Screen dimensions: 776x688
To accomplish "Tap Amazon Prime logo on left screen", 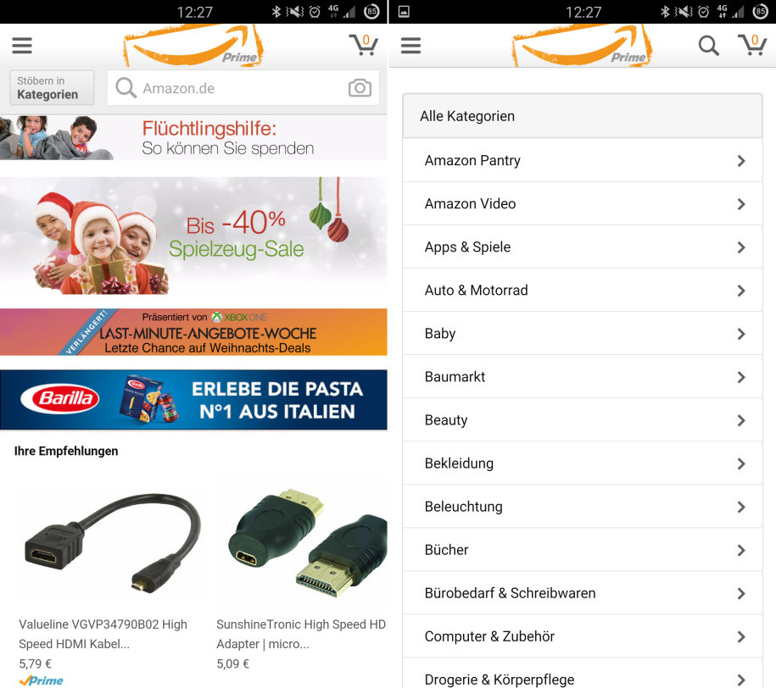I will [x=193, y=46].
